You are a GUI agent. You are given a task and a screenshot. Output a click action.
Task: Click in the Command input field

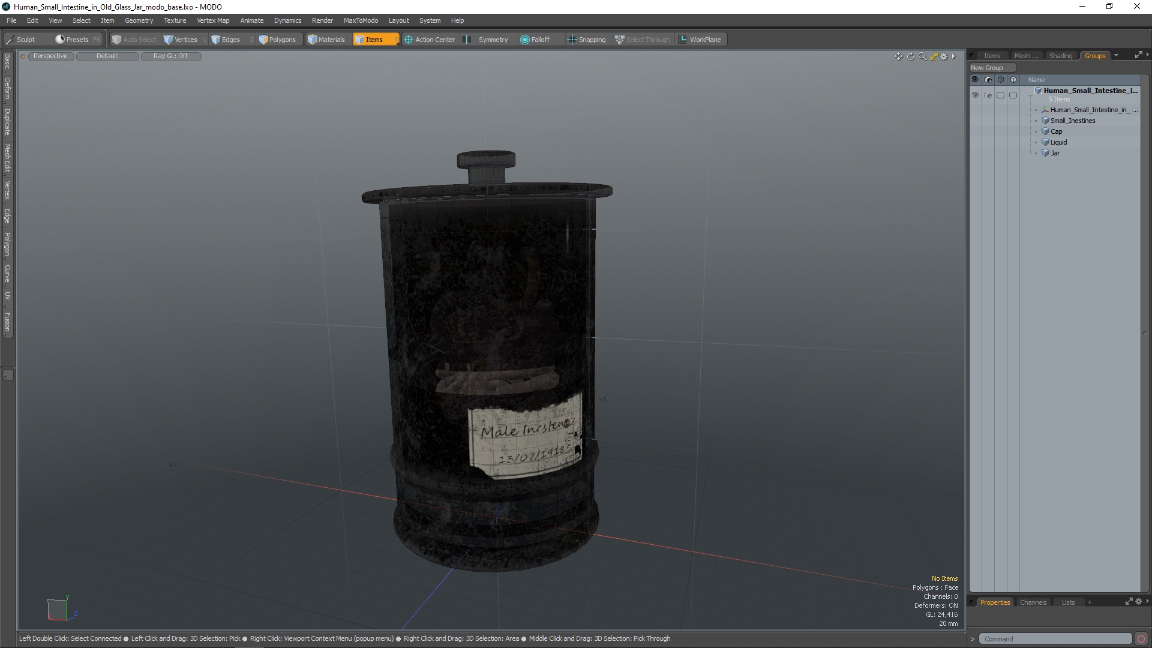point(1054,639)
